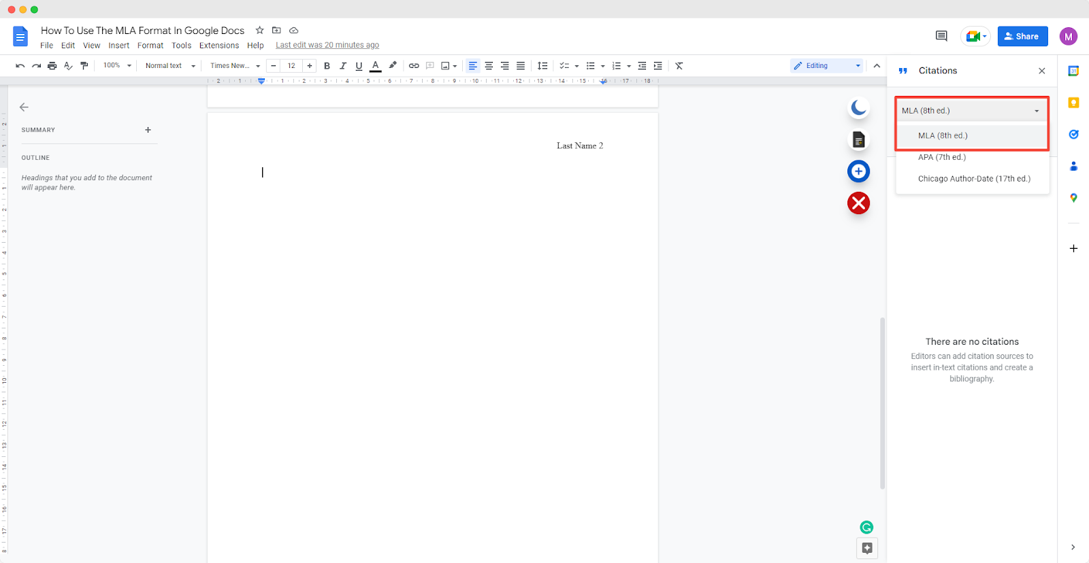Toggle bold formatting

[327, 66]
